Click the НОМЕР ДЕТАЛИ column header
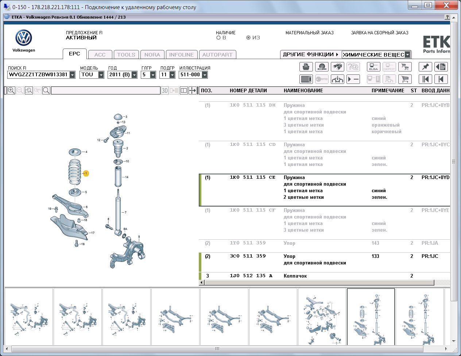Image resolution: width=461 pixels, height=356 pixels. [248, 90]
